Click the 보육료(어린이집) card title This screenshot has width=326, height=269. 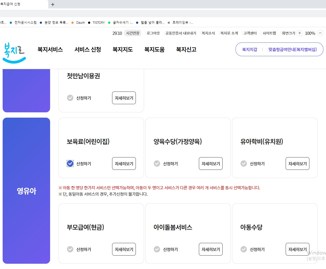(88, 142)
